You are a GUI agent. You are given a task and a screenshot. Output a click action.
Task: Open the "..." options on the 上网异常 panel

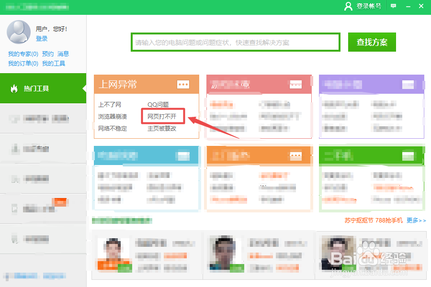click(x=183, y=84)
